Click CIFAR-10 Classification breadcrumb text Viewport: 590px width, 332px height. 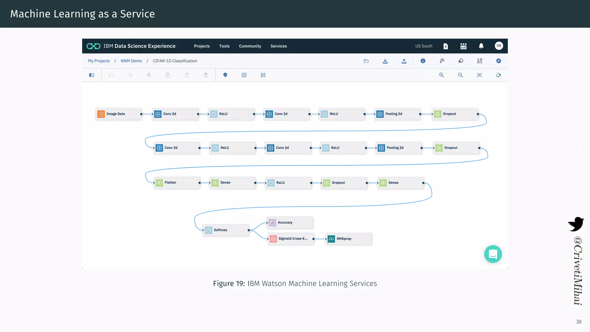point(175,61)
